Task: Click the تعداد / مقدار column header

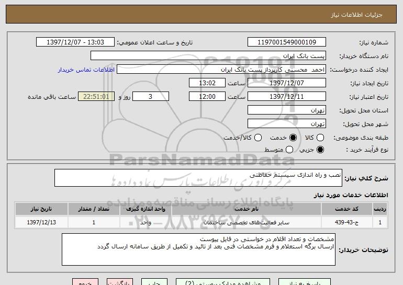Action: pos(94,209)
